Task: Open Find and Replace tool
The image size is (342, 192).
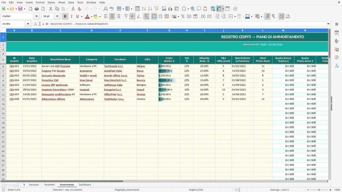Action: 105,9
